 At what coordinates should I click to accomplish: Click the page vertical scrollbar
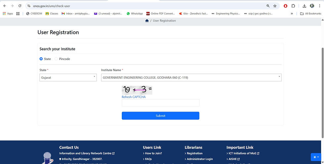(323, 93)
